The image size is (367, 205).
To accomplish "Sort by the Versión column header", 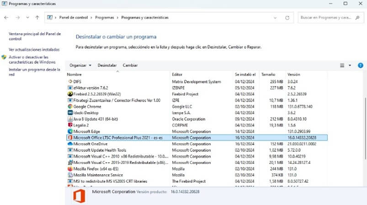I will 294,75.
